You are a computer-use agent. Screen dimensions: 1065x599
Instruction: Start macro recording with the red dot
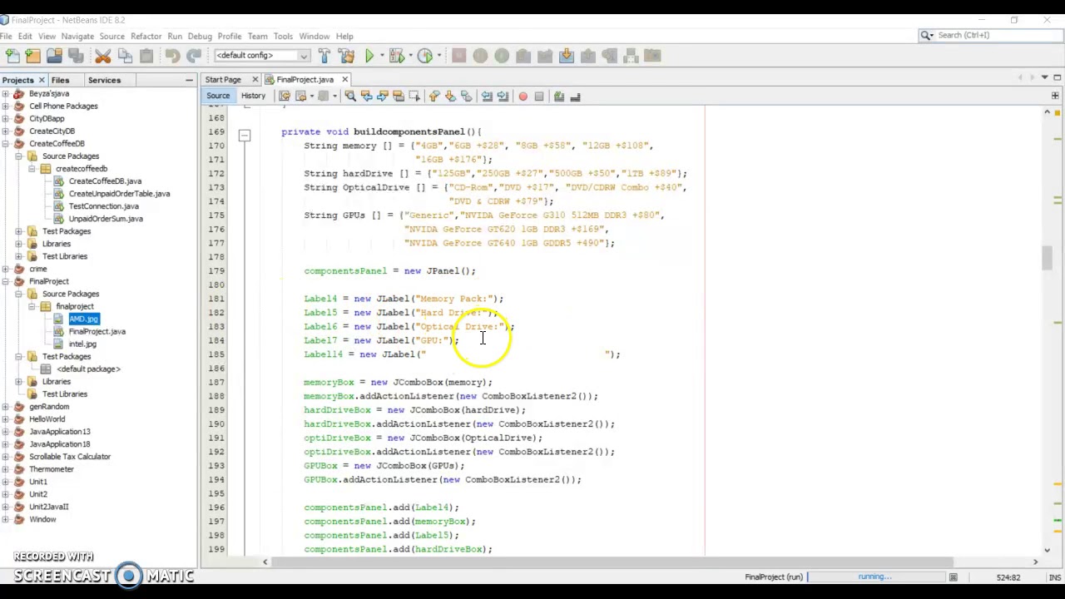(523, 97)
